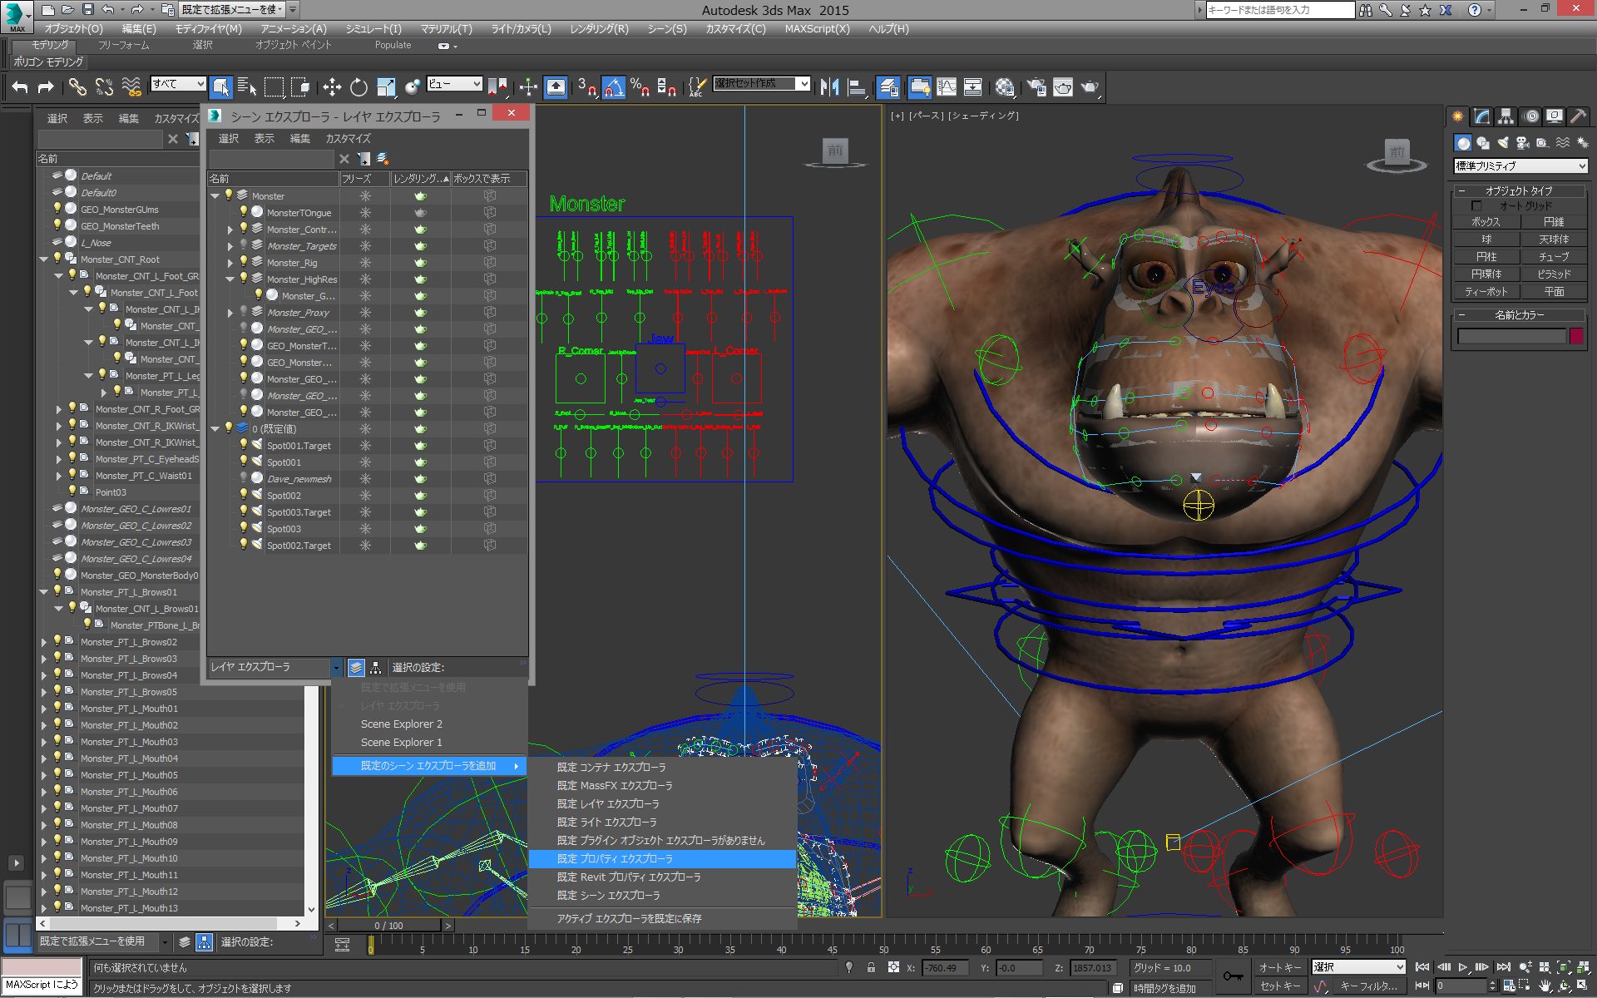Click the Select and Link tool
The height and width of the screenshot is (998, 1597).
[77, 86]
